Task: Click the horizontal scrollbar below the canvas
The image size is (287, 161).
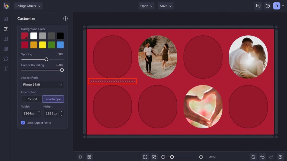Action: [180, 137]
